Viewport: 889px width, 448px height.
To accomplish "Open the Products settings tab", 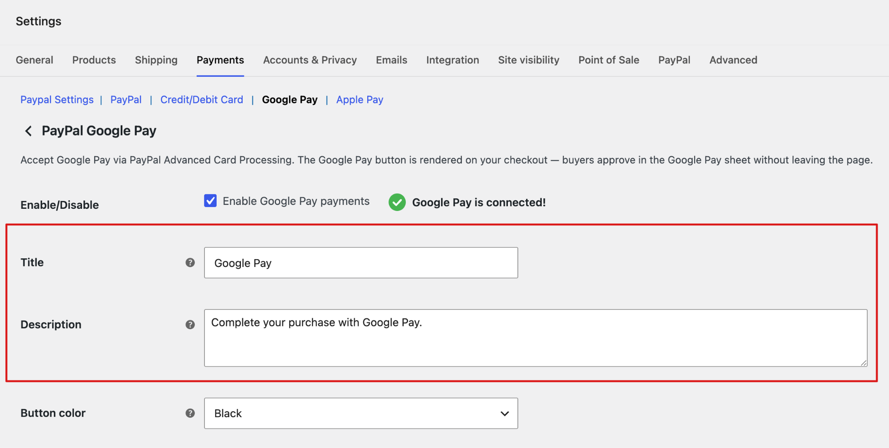I will coord(94,60).
